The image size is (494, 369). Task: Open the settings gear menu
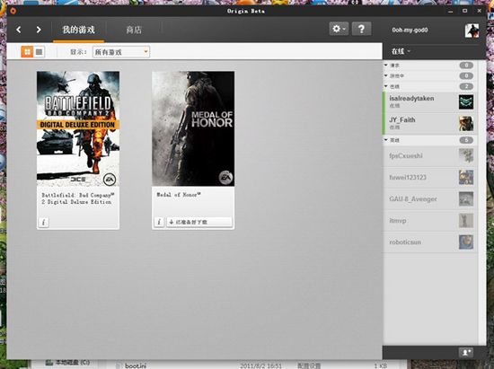point(339,29)
